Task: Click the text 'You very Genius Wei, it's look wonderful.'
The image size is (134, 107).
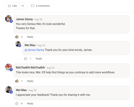Action: click(x=41, y=24)
